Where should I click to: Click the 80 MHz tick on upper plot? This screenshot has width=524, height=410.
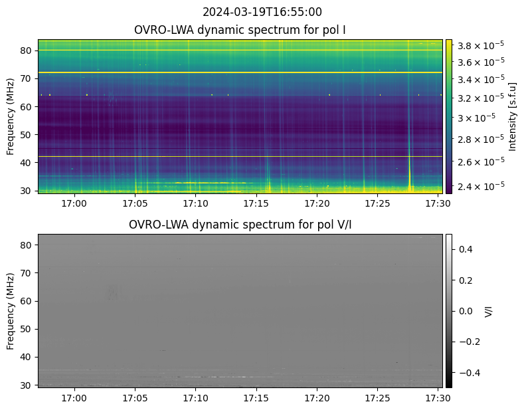30,51
